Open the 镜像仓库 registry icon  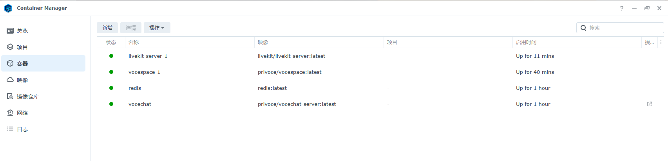[10, 97]
